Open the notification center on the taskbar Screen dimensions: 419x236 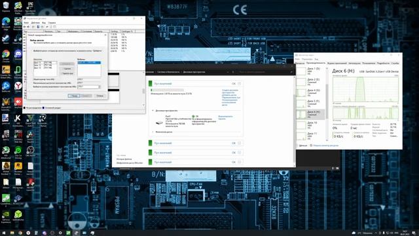click(x=413, y=233)
